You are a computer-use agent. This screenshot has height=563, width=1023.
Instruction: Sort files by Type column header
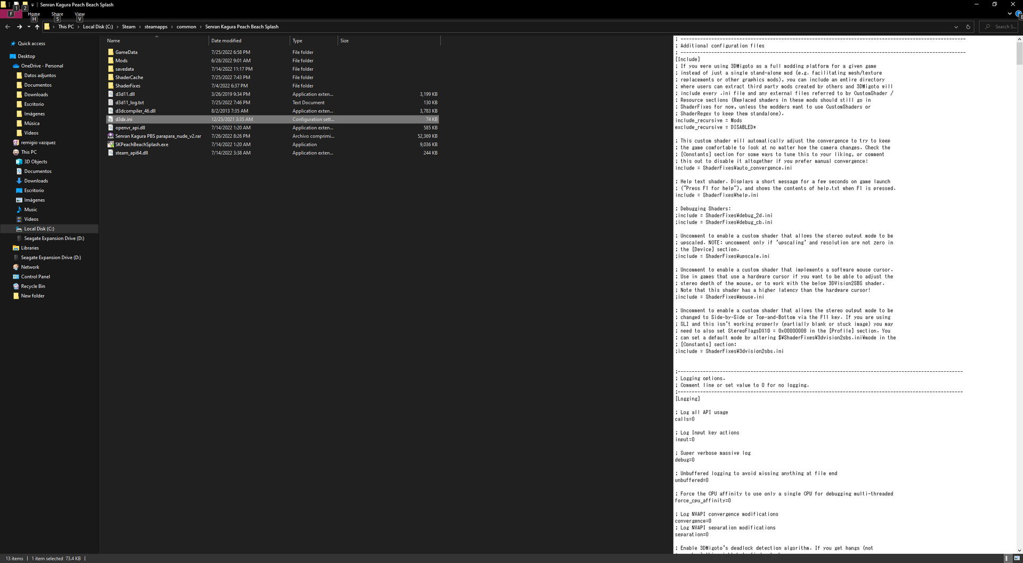314,40
